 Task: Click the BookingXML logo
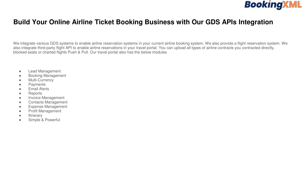[273, 5]
